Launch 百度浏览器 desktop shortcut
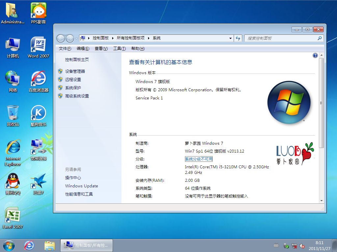The image size is (337, 252). point(38,81)
